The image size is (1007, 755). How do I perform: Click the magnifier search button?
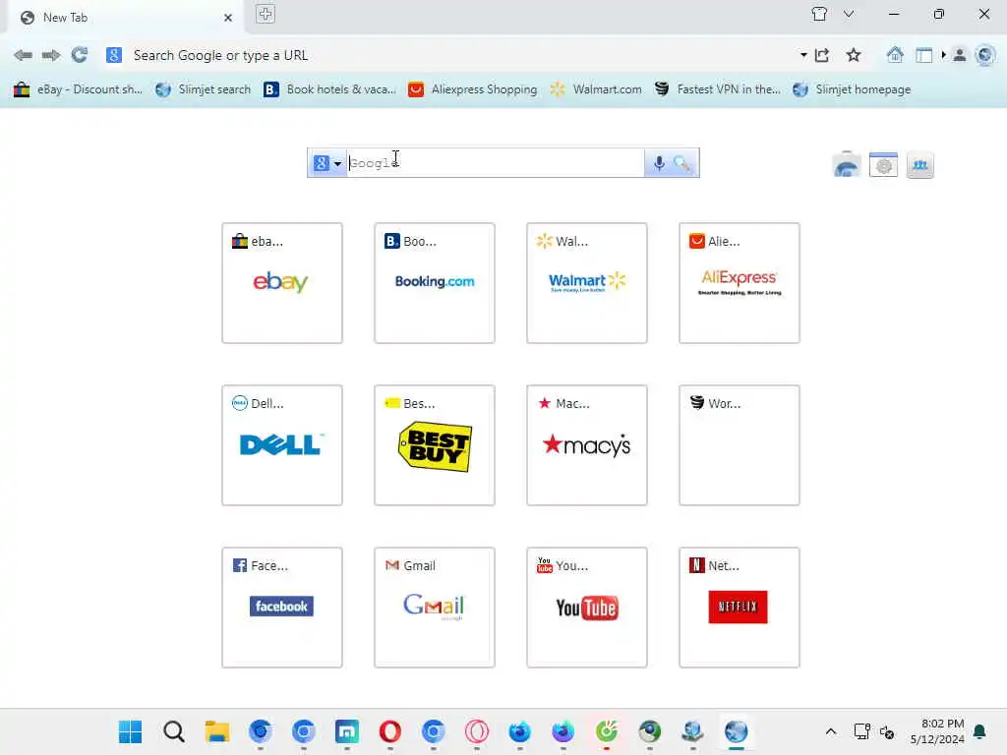pos(682,164)
